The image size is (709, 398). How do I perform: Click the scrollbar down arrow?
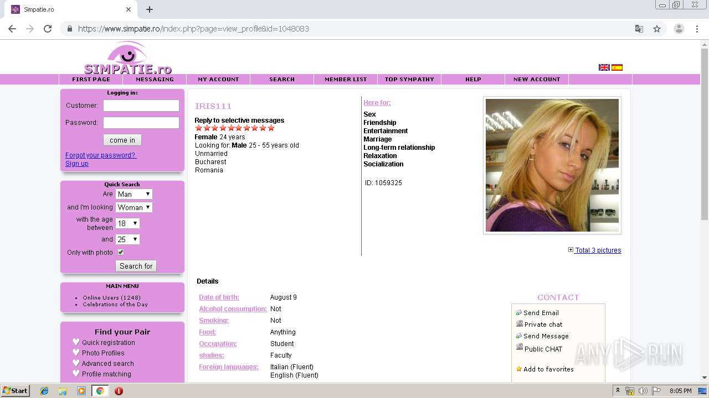click(705, 378)
